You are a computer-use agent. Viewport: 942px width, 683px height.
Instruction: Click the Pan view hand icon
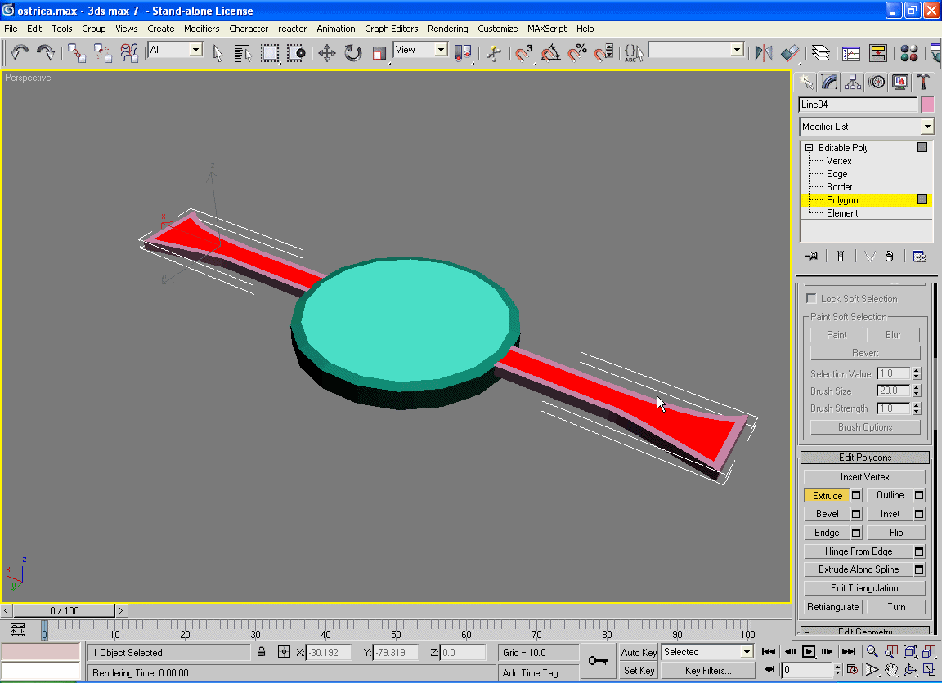pyautogui.click(x=891, y=670)
